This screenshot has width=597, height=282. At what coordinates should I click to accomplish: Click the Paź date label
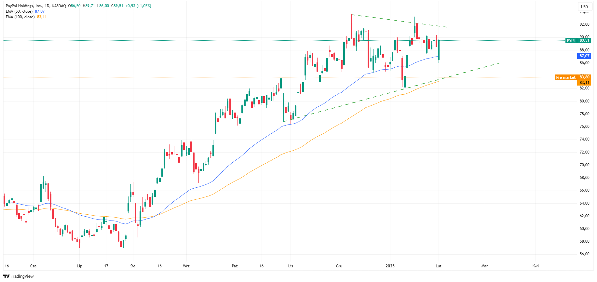pos(235,266)
